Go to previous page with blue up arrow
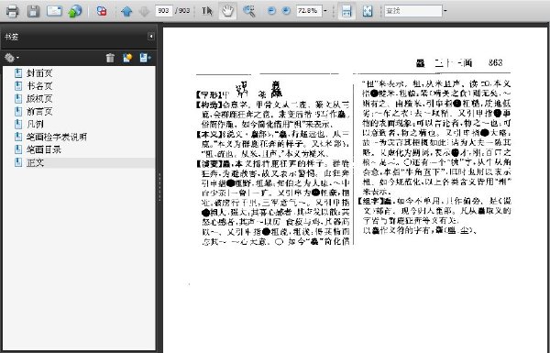 126,11
